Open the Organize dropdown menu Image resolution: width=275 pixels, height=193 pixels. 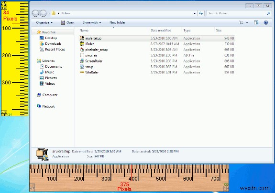[44, 22]
